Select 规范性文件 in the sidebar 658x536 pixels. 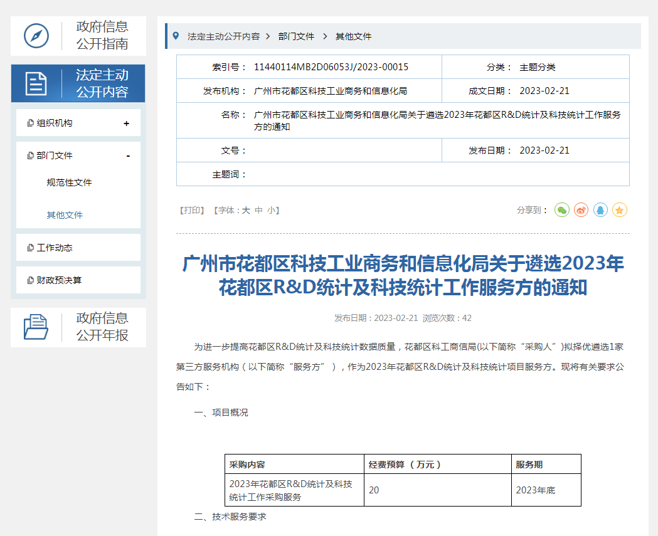[69, 182]
